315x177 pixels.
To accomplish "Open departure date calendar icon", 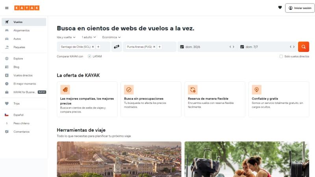I will 182,47.
